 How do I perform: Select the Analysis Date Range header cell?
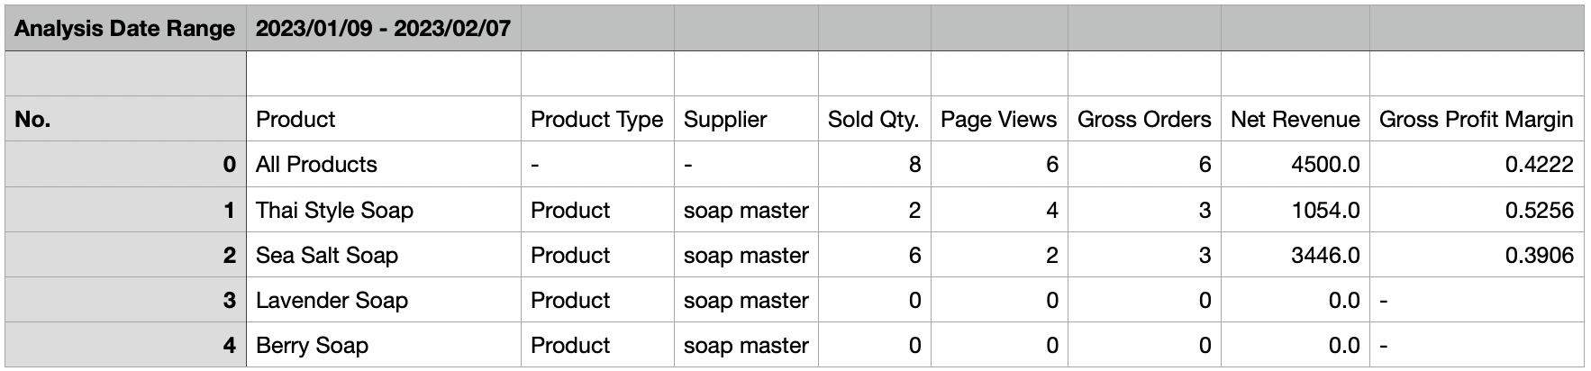pos(125,28)
